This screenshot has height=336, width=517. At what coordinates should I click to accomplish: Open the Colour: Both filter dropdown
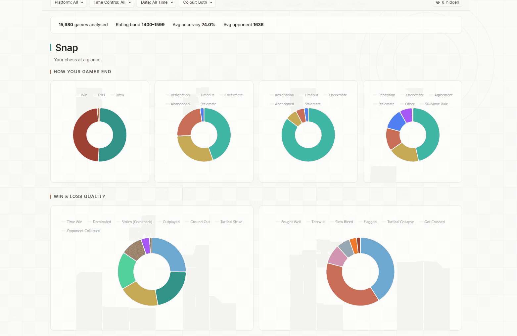197,3
